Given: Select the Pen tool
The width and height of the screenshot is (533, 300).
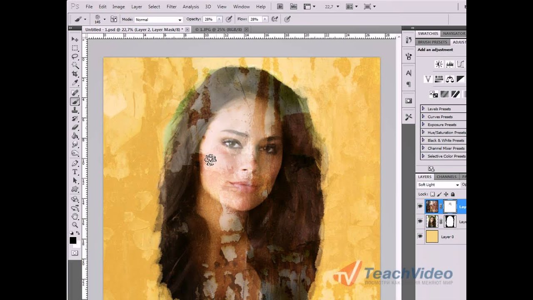Looking at the screenshot, I should [x=75, y=163].
